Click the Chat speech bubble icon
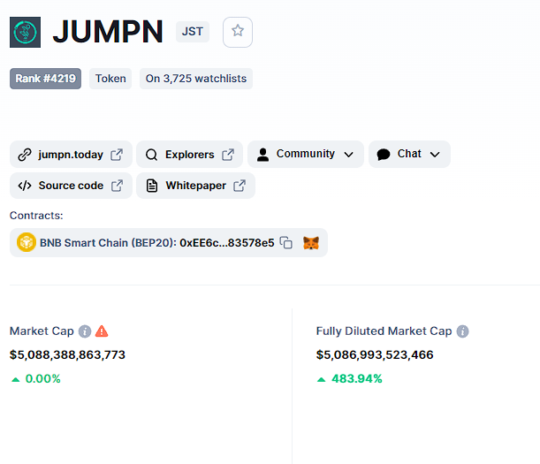Screen dimensions: 540x464 [384, 155]
